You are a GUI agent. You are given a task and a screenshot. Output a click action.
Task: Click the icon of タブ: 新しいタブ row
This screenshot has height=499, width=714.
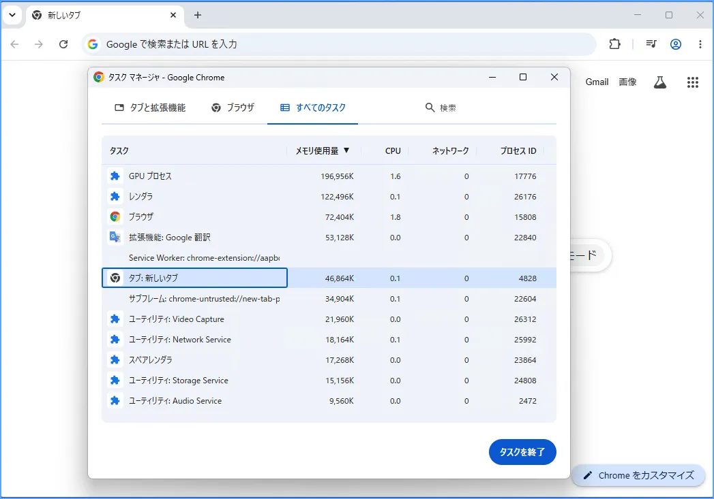[115, 278]
